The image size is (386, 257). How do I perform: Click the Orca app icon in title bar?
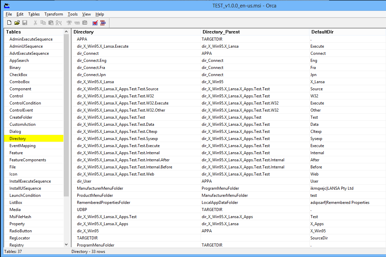6,6
